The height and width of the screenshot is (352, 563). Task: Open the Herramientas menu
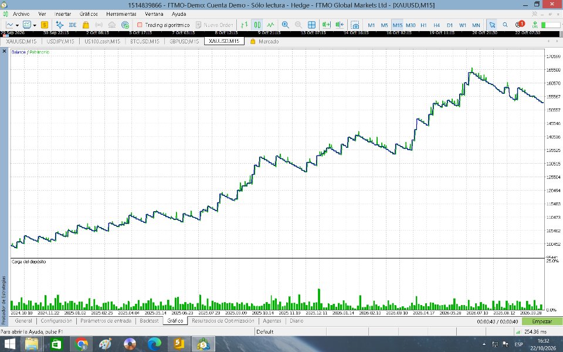click(x=121, y=14)
